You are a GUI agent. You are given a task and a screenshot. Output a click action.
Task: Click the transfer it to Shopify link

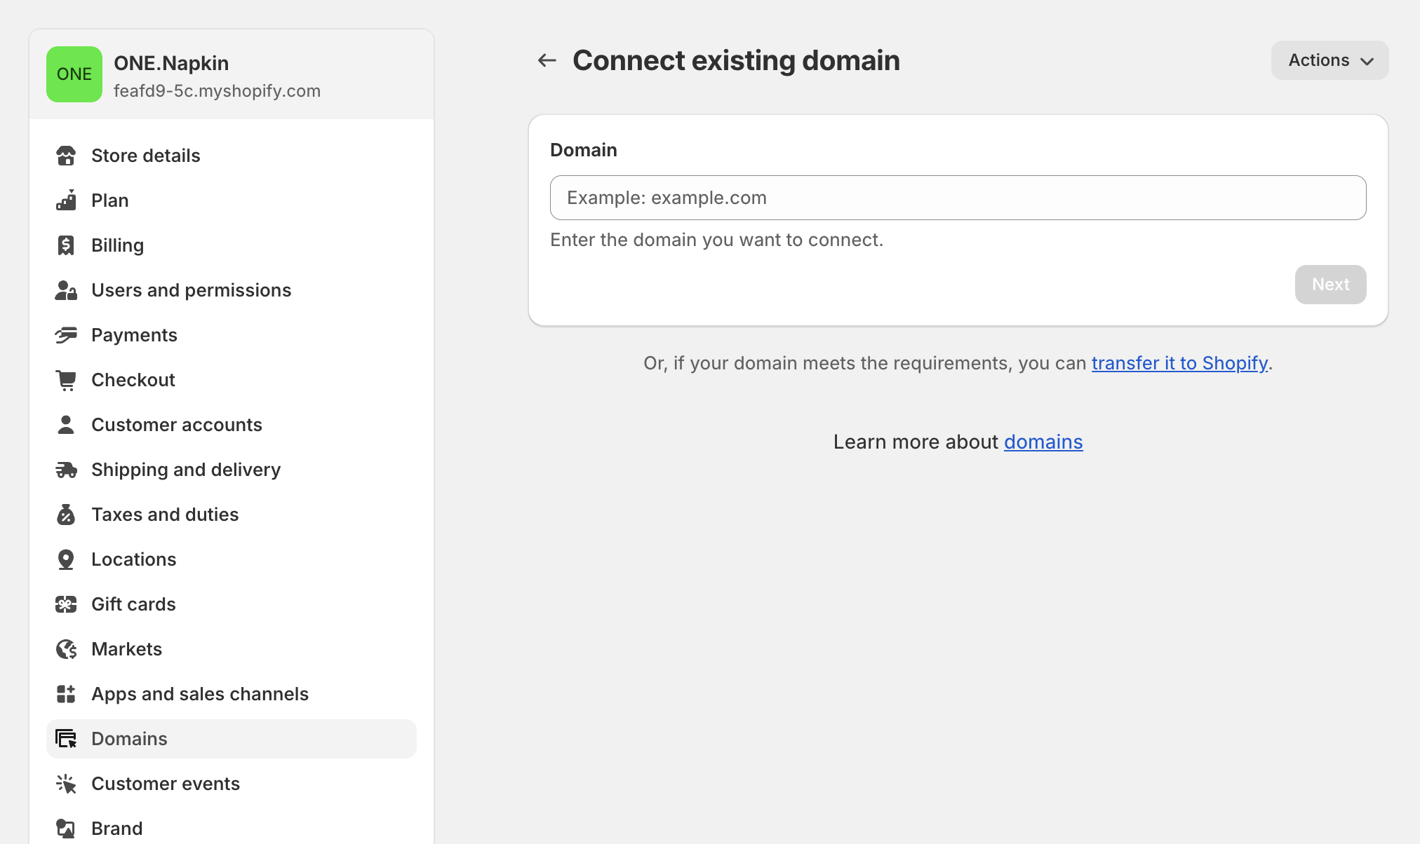click(1179, 363)
